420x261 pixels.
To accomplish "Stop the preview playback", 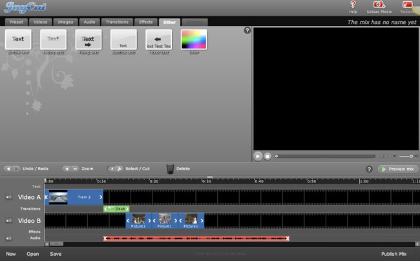I will (x=268, y=157).
